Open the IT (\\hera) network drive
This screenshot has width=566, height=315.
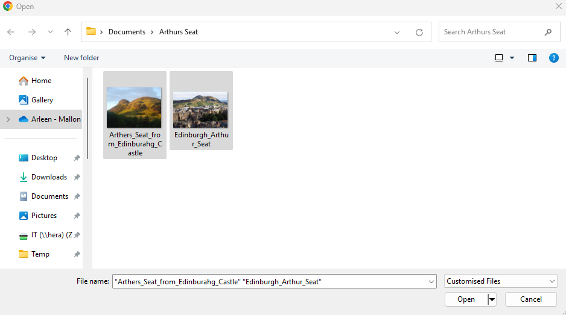click(52, 235)
